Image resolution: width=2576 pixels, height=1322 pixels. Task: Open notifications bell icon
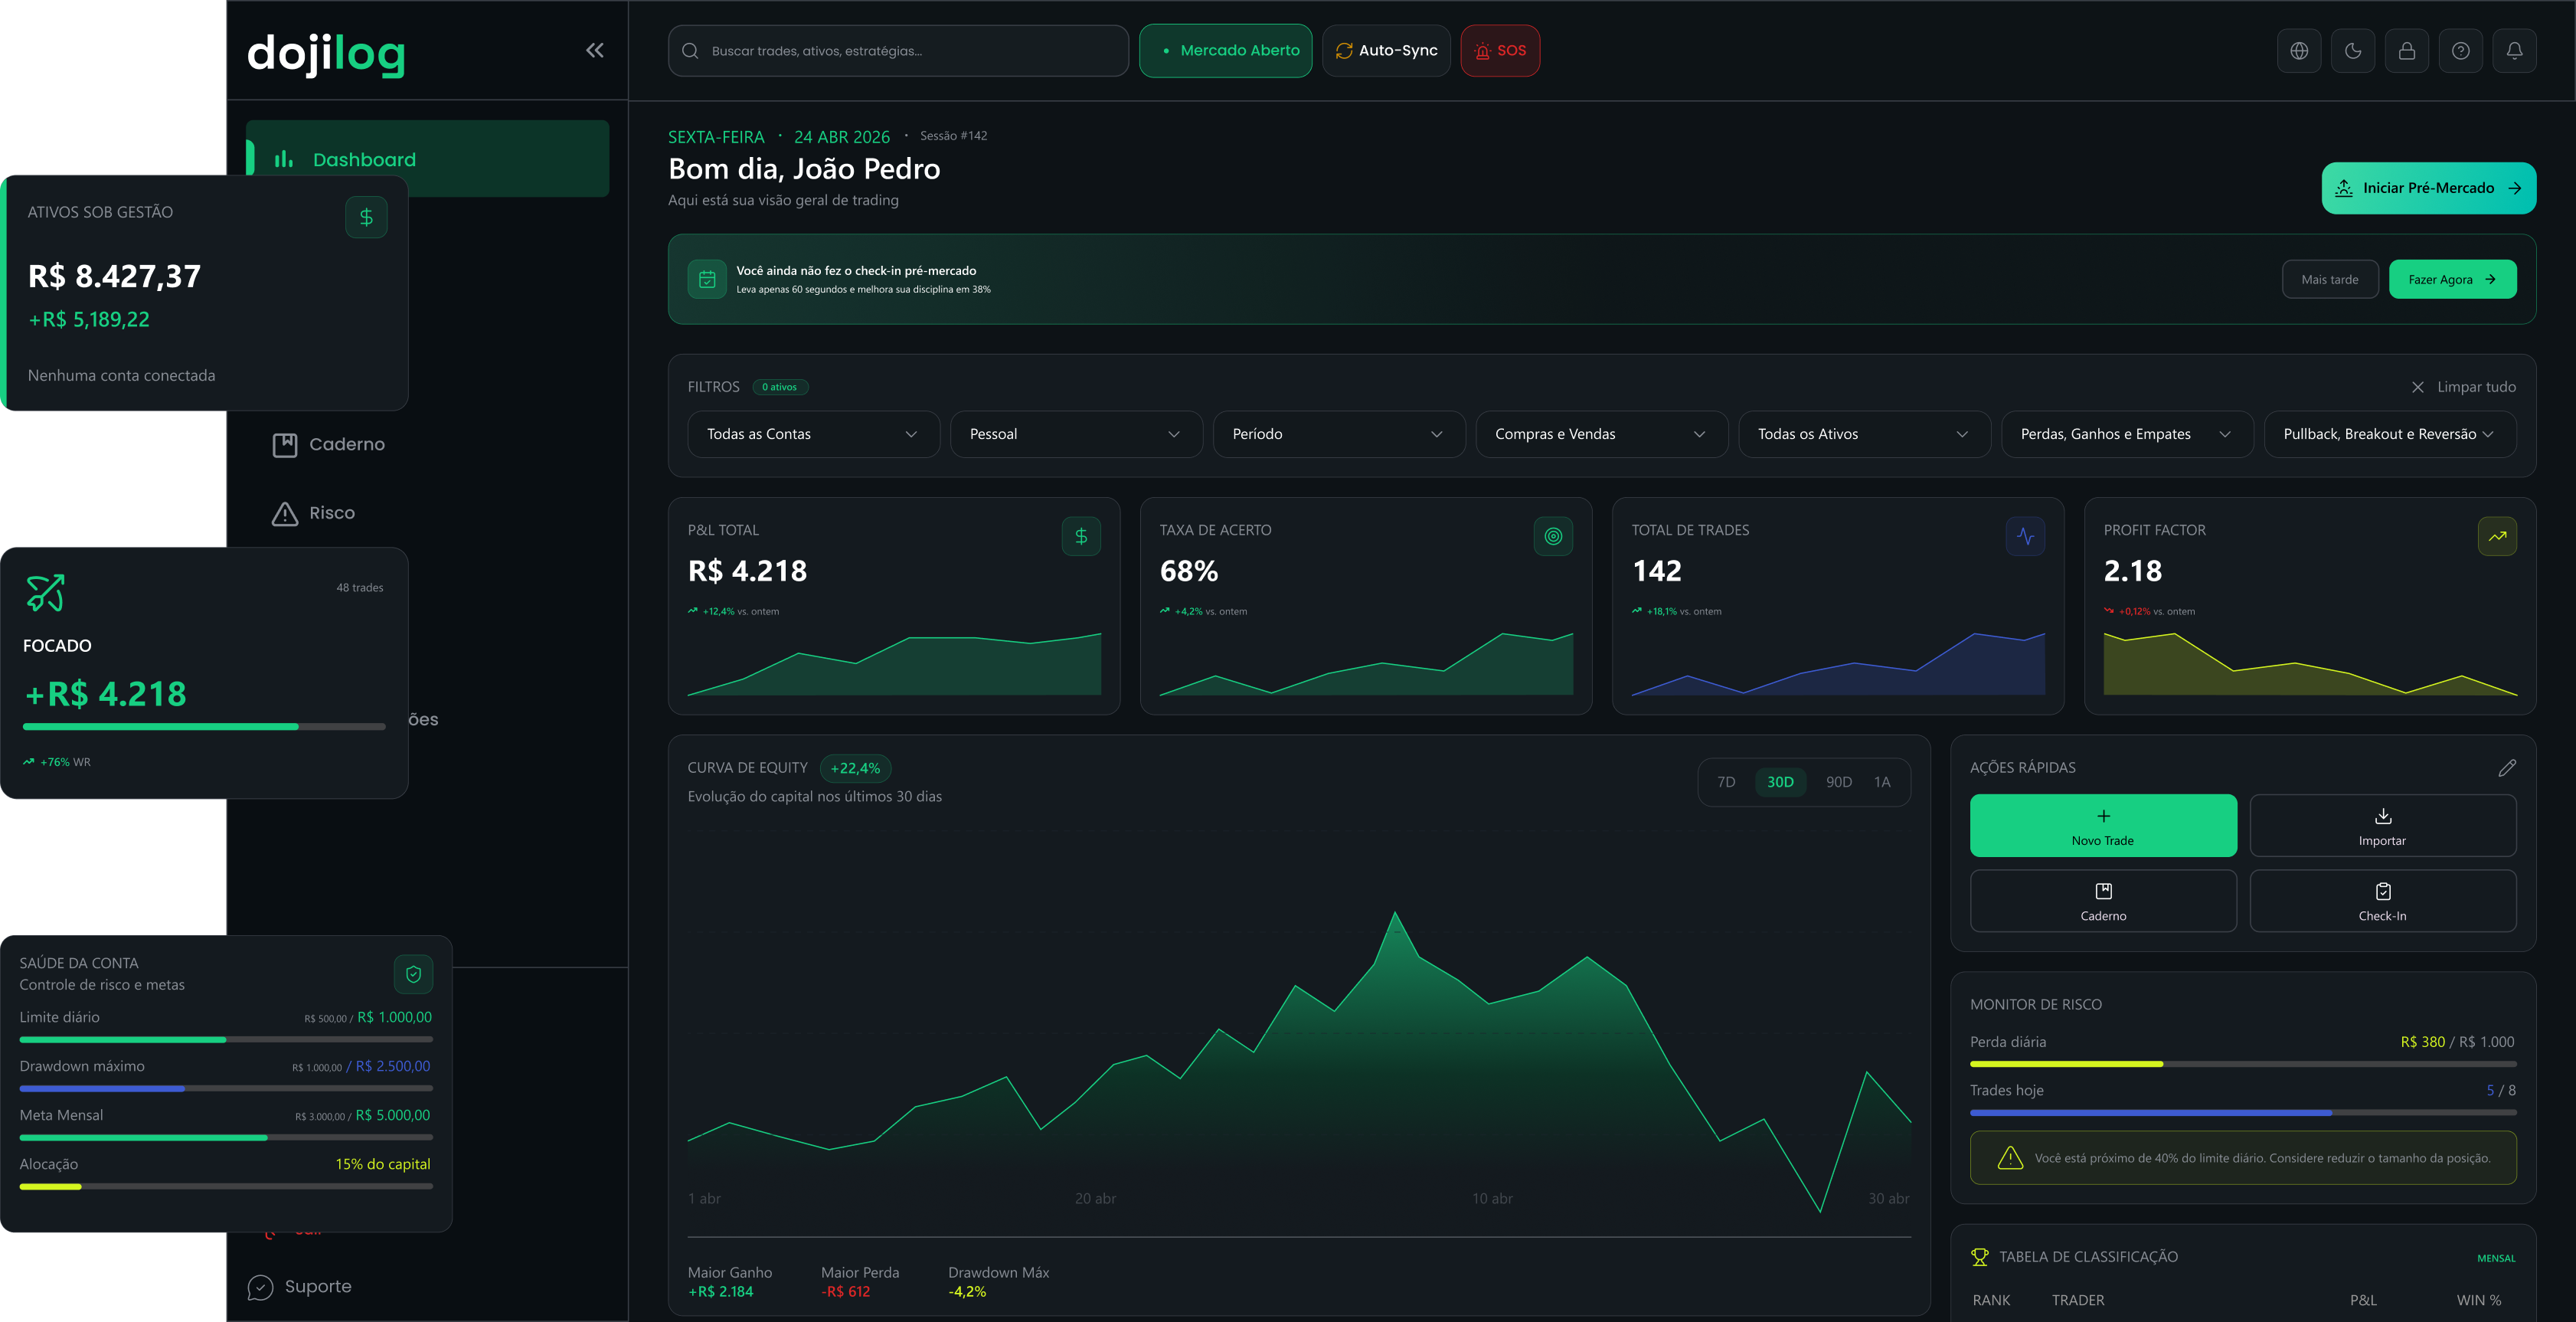tap(2514, 50)
